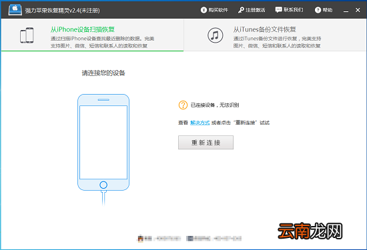Screen dimensions: 367x250
Task: Click the question mark help icon
Action: tap(318, 10)
